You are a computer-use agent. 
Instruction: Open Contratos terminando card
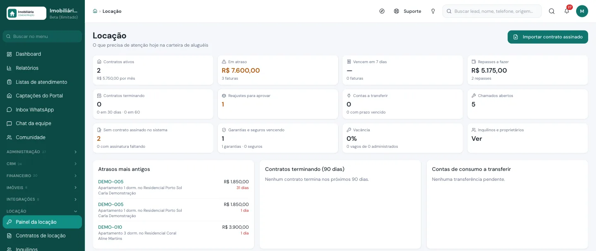click(x=153, y=104)
